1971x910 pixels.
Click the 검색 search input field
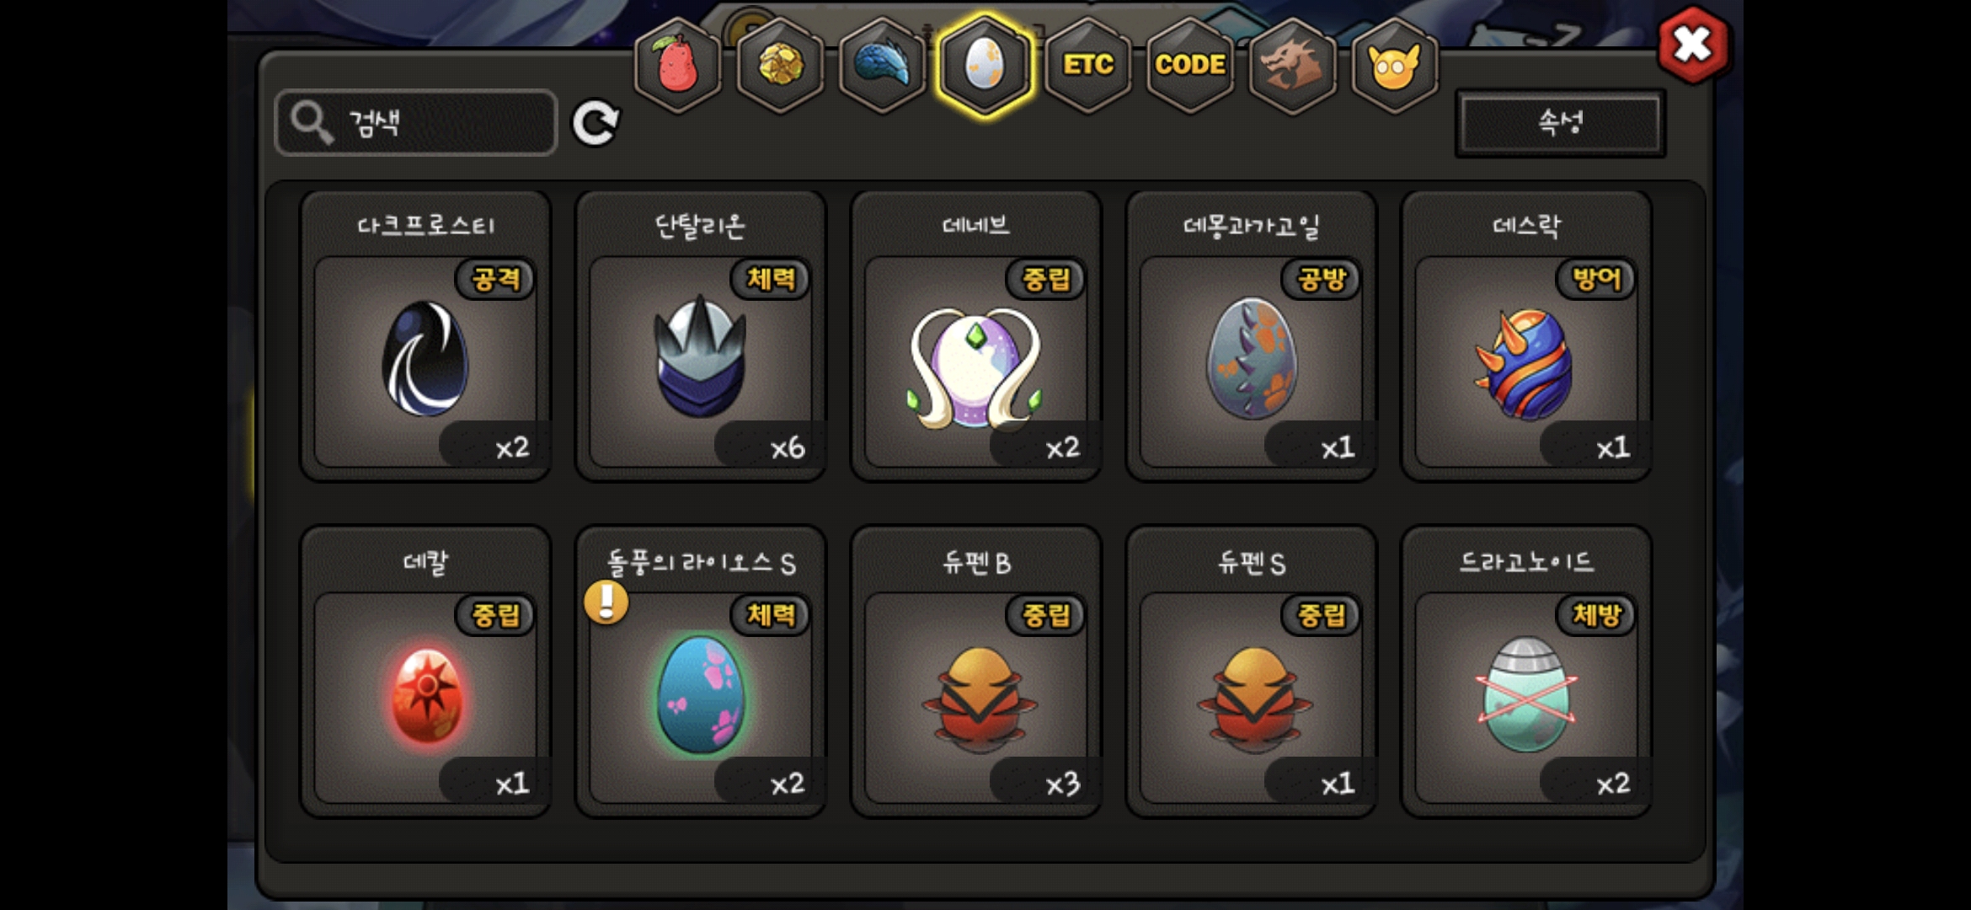416,123
